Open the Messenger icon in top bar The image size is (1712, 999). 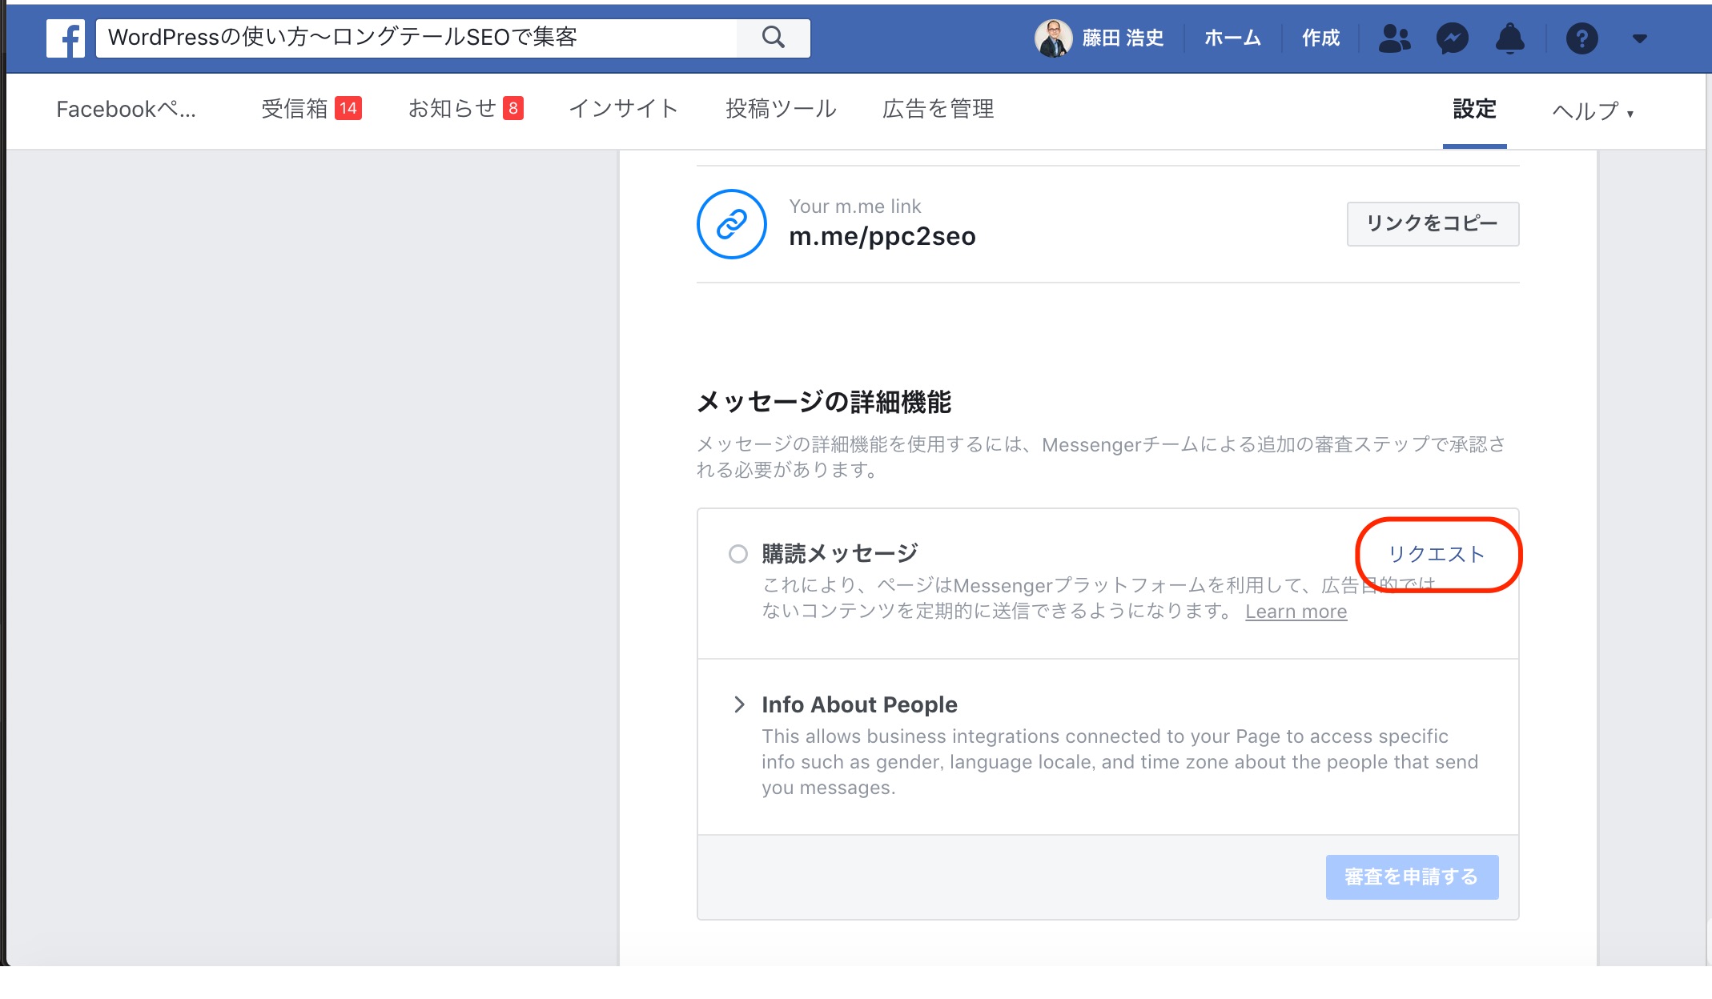point(1452,38)
